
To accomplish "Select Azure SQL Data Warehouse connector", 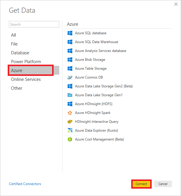I will (x=96, y=42).
